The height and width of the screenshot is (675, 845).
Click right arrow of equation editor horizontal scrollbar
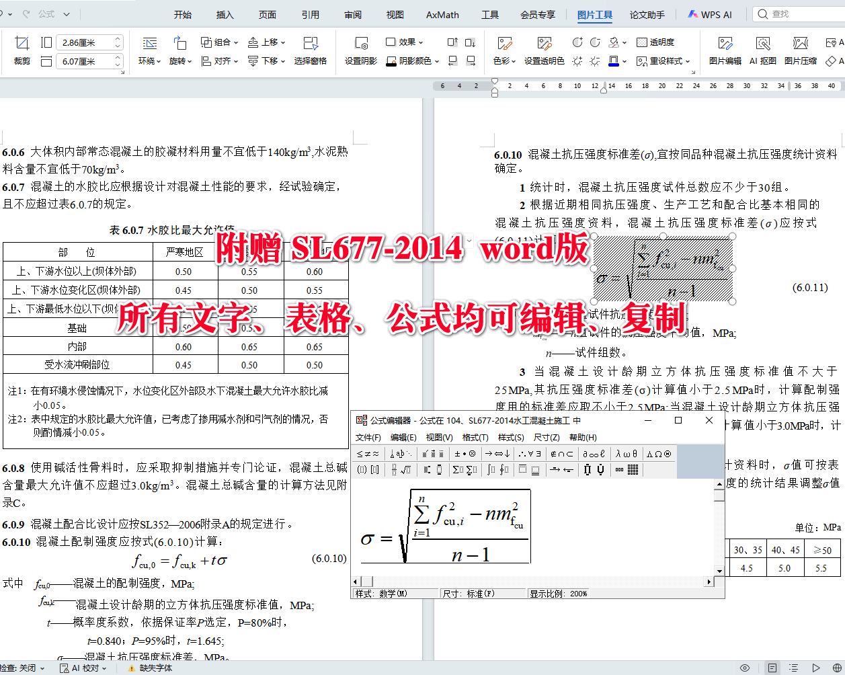pyautogui.click(x=709, y=582)
